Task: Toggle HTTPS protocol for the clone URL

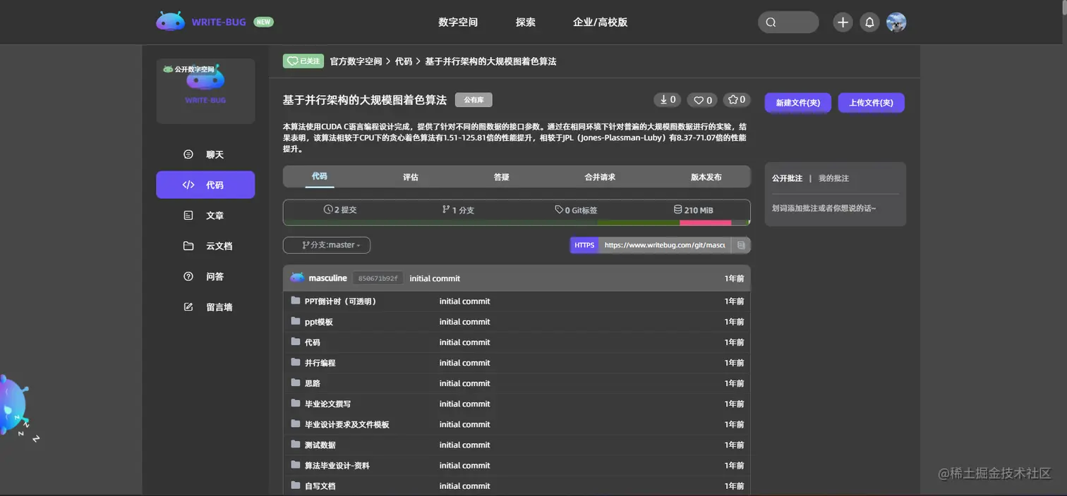Action: pyautogui.click(x=584, y=244)
